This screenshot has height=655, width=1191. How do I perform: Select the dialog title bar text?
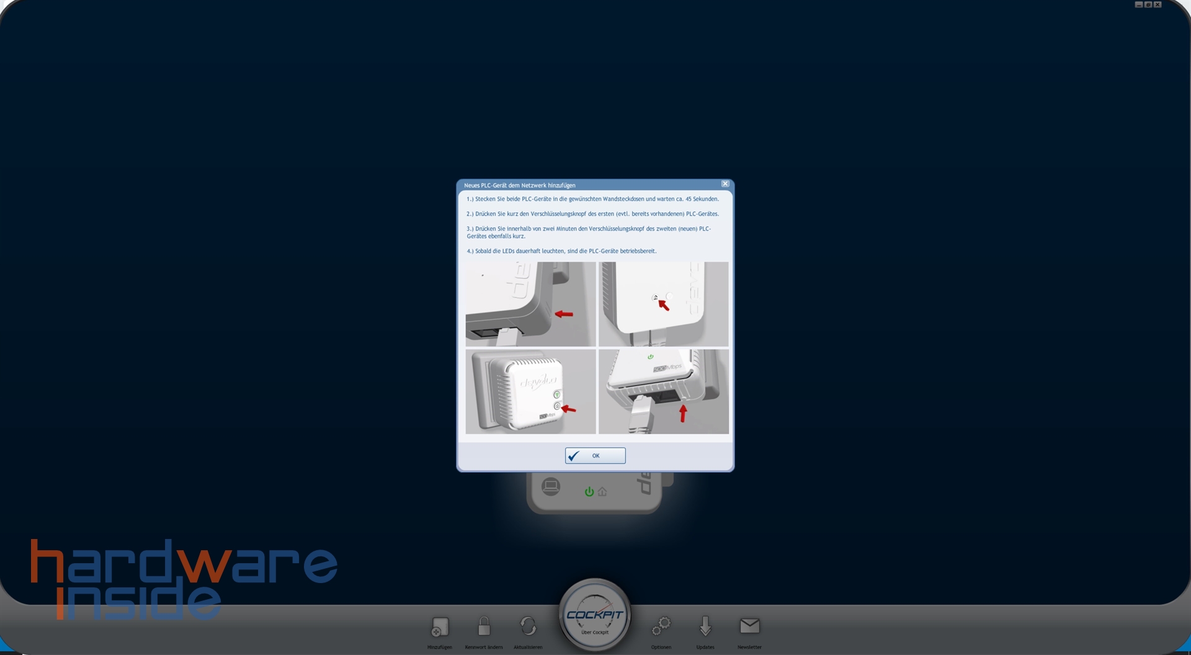point(519,185)
